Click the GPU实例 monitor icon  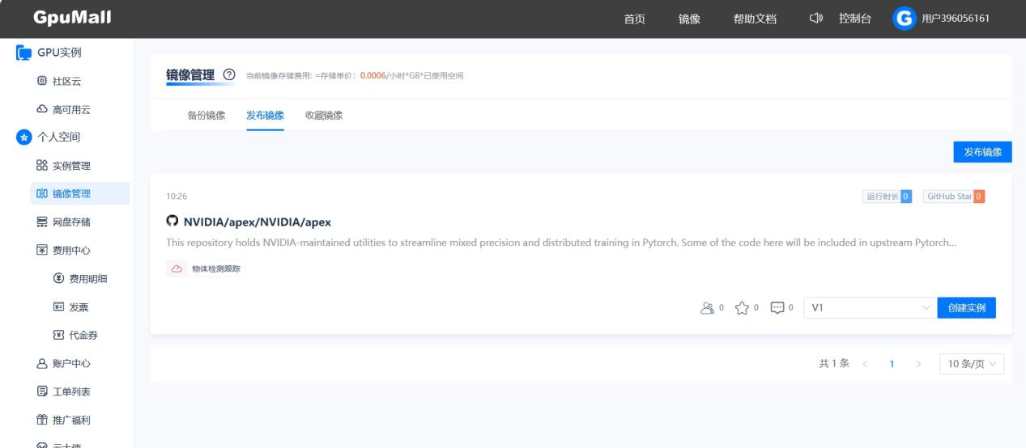pyautogui.click(x=24, y=53)
